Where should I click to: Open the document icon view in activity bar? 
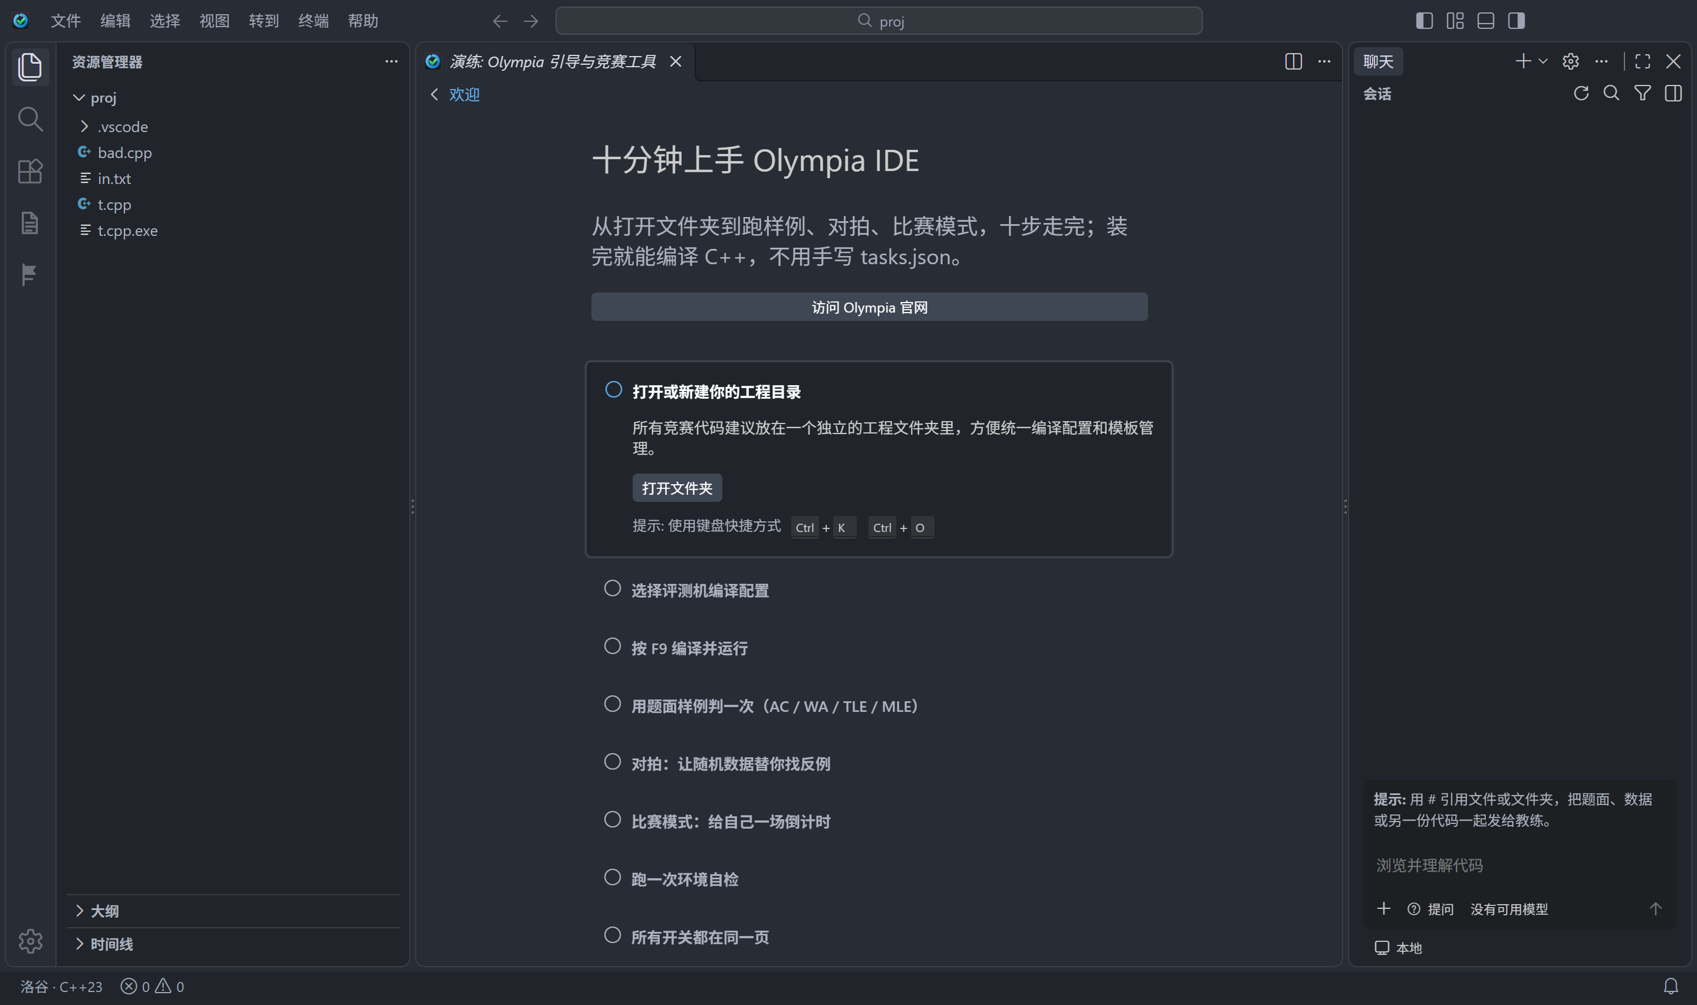pos(30,223)
